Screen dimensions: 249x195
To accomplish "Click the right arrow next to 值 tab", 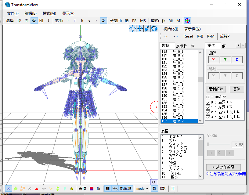I will (243, 45).
